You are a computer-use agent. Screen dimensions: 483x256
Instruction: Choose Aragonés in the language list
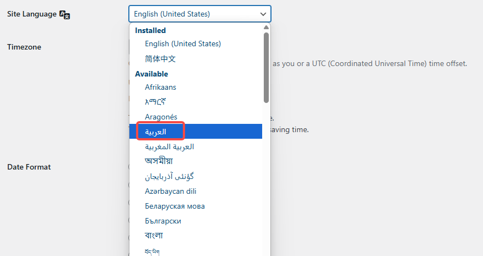click(x=161, y=117)
